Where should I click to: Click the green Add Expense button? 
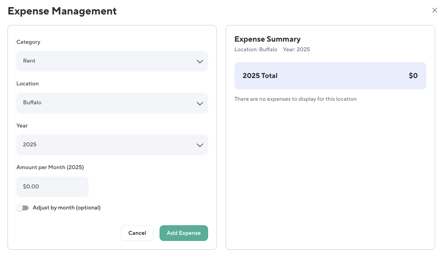[184, 233]
